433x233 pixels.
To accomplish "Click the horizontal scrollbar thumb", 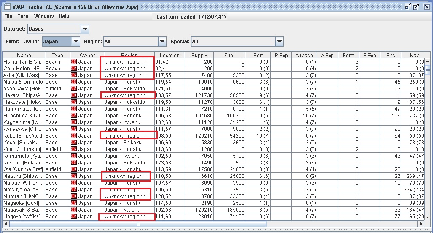I will pos(138,224).
